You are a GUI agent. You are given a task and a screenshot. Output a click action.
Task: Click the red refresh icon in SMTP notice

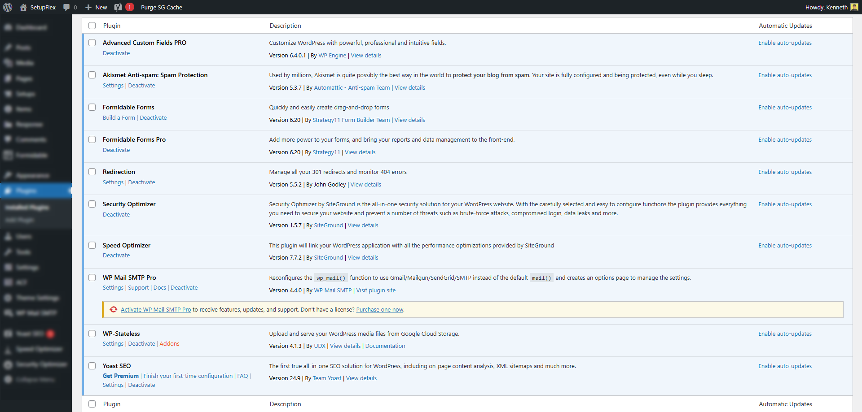pos(114,309)
